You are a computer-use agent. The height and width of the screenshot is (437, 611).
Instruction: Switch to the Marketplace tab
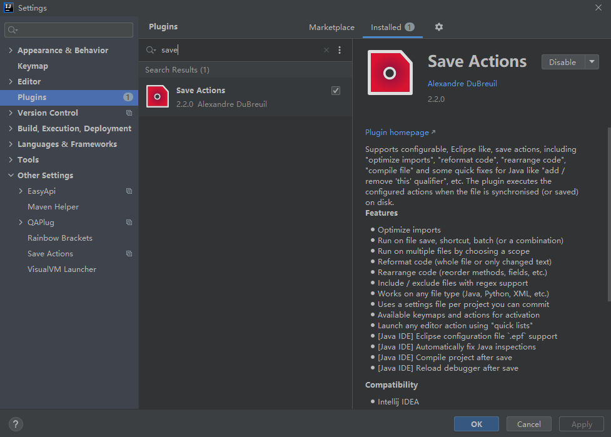pos(331,28)
